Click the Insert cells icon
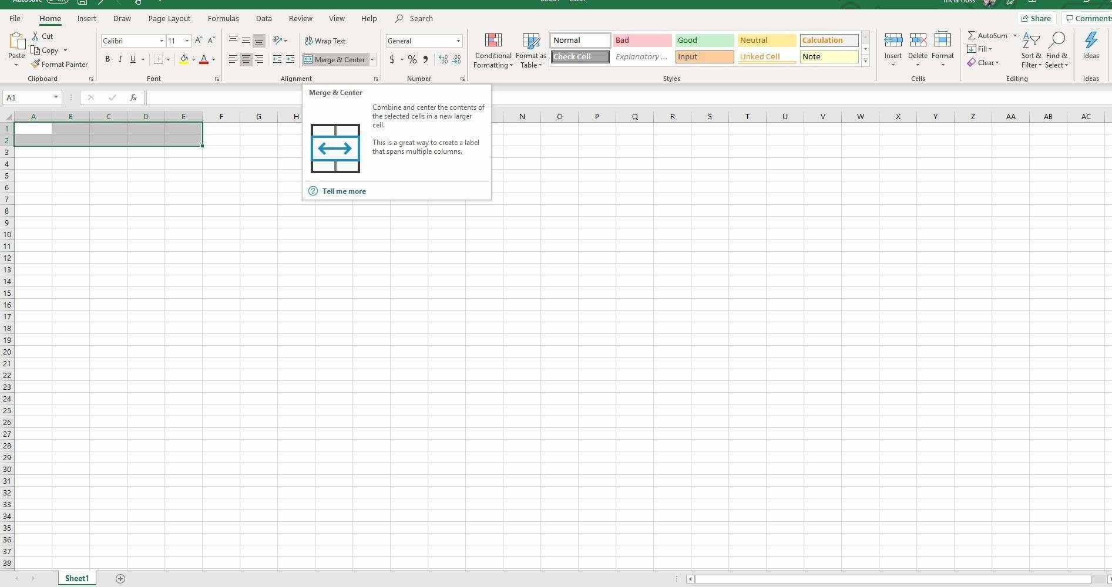The image size is (1112, 587). pyautogui.click(x=893, y=40)
